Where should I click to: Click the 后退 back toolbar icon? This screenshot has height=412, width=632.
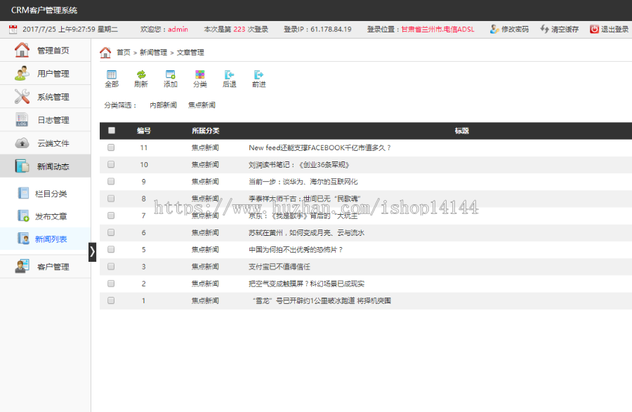(x=230, y=74)
